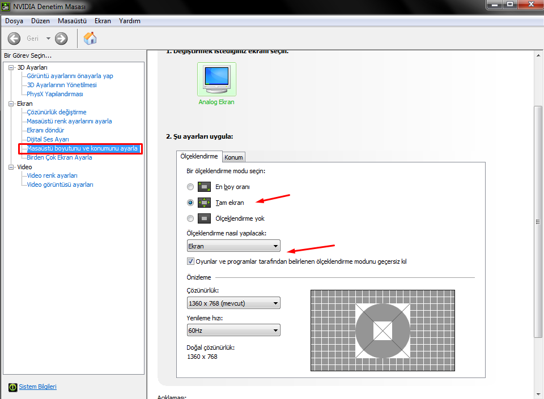Click the Back arrow icon
Viewport: 544px width, 399px height.
pyautogui.click(x=14, y=38)
